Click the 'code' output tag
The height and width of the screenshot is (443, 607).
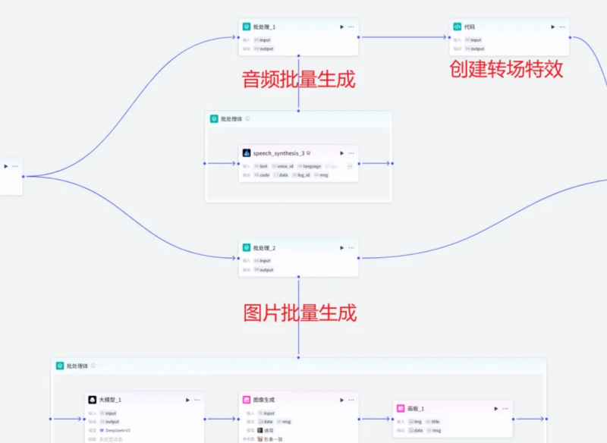pos(262,175)
